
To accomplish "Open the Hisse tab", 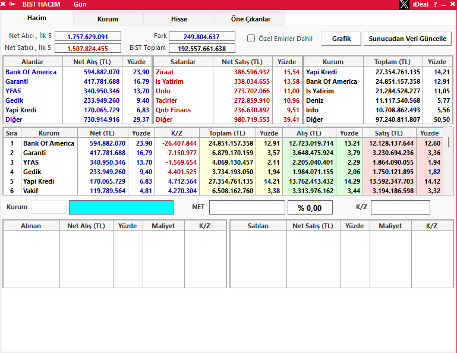I will 179,19.
